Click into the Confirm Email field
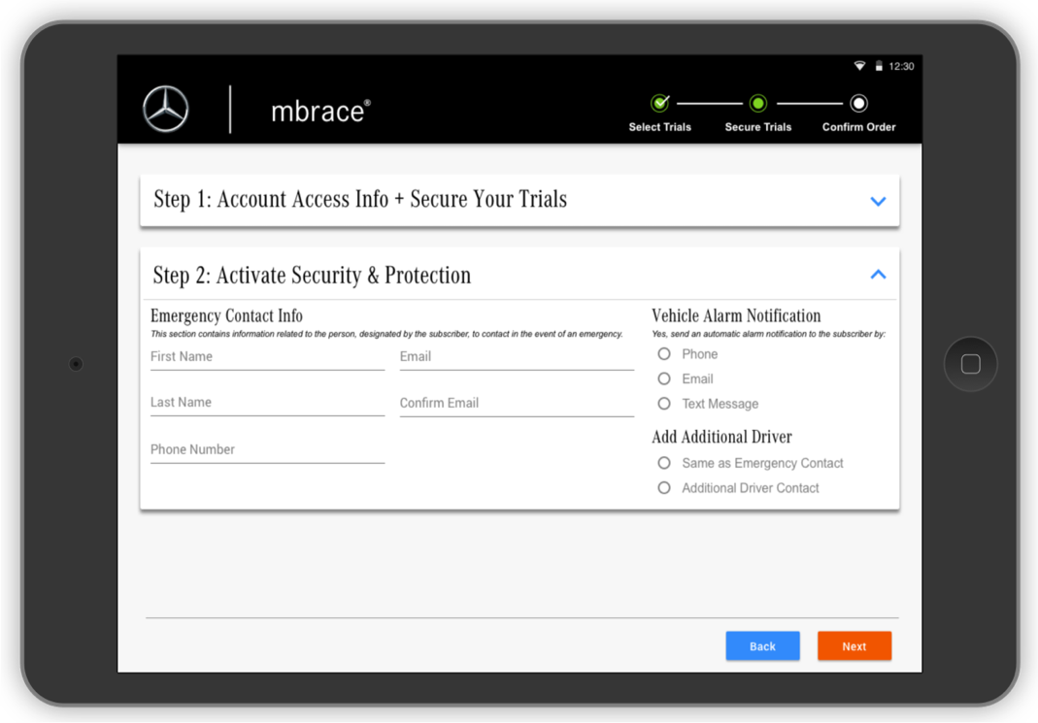The height and width of the screenshot is (723, 1038). click(517, 404)
